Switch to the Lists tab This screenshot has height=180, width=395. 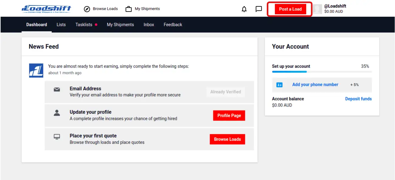pos(61,25)
